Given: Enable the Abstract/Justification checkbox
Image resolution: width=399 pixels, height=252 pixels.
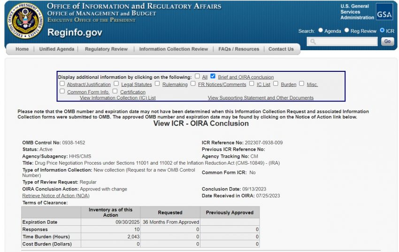Looking at the screenshot, I should (62, 84).
